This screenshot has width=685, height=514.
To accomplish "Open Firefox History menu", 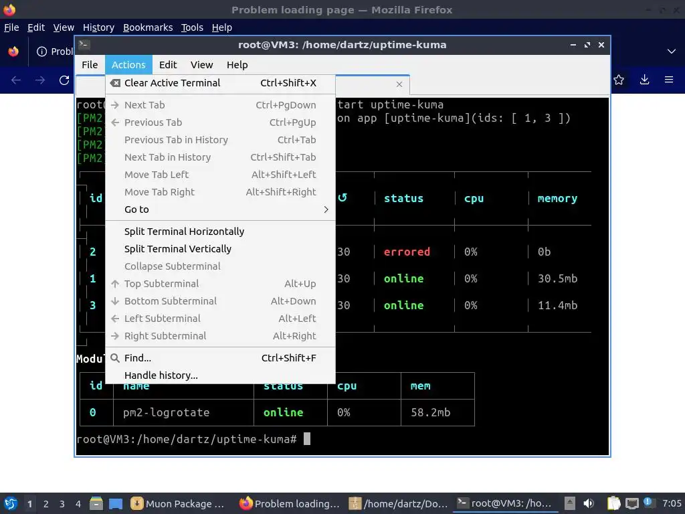I will (98, 27).
